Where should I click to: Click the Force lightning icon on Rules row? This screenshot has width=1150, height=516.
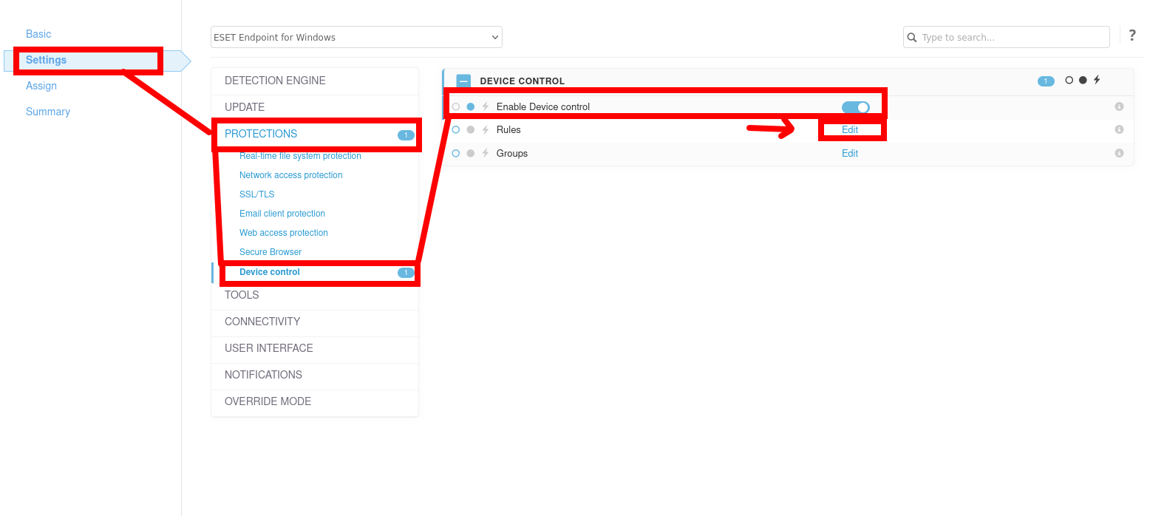tap(486, 129)
